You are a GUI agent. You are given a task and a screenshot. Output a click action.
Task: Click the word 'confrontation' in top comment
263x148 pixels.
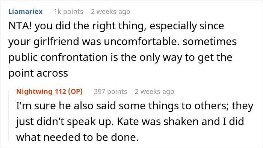74,57
